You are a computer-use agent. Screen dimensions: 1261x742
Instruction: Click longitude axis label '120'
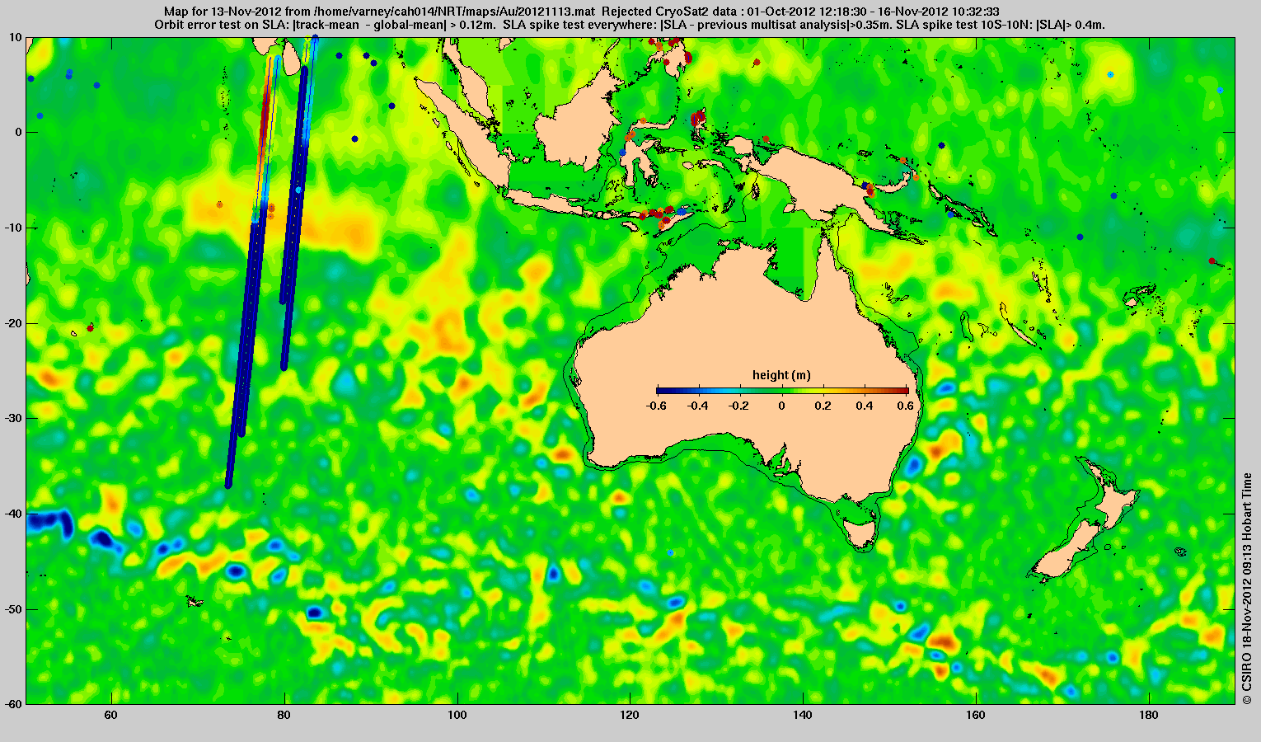[x=630, y=715]
